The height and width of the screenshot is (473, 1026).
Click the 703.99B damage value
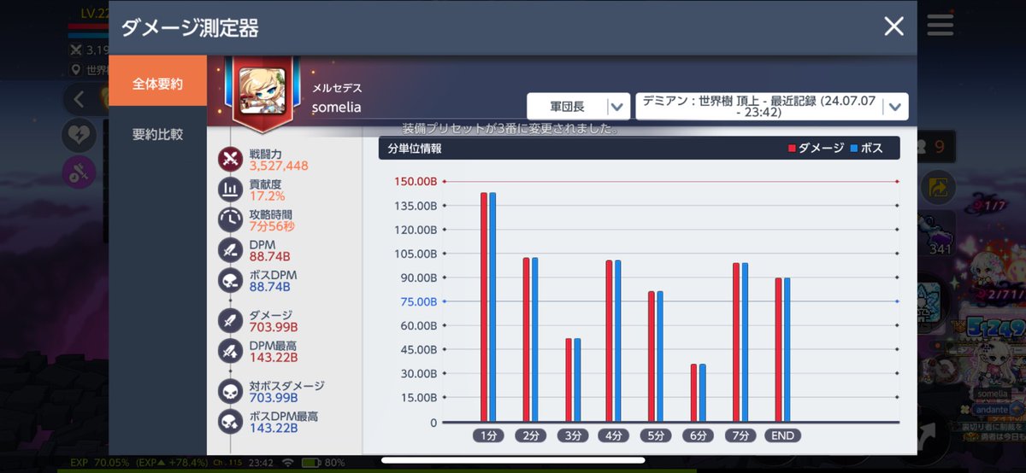[x=274, y=327]
